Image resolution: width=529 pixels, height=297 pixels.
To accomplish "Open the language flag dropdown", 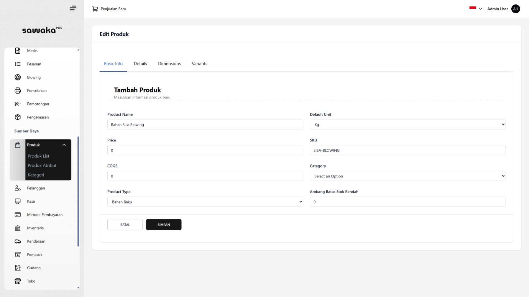I will pyautogui.click(x=475, y=9).
